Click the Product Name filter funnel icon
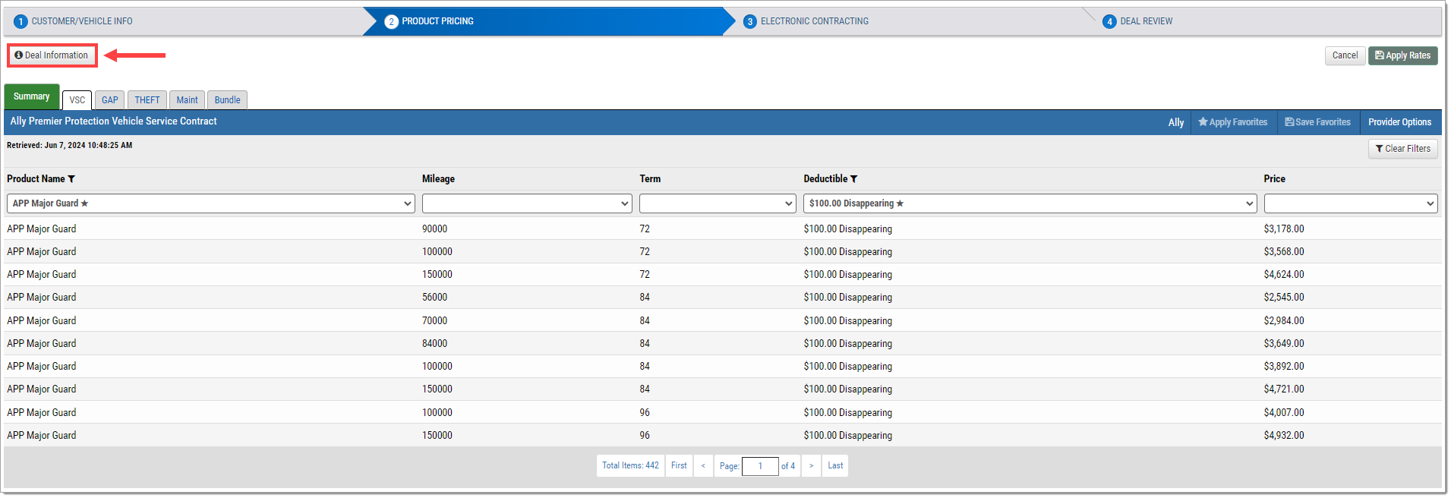This screenshot has height=498, width=1451. pyautogui.click(x=71, y=179)
